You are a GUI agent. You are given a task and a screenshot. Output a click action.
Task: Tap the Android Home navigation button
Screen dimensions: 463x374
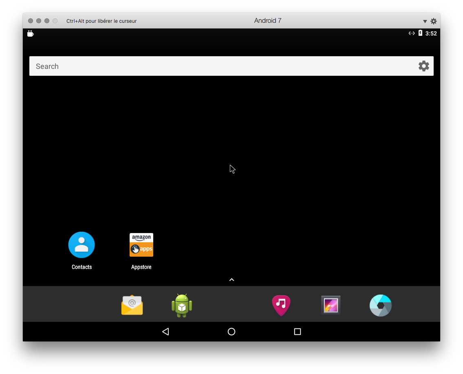tap(231, 332)
